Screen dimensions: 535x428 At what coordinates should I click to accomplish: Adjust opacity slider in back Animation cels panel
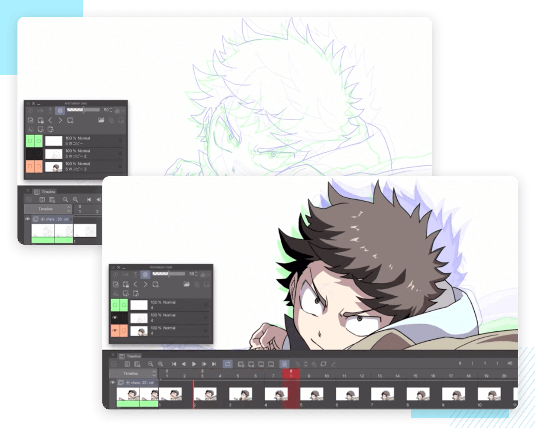[83, 110]
